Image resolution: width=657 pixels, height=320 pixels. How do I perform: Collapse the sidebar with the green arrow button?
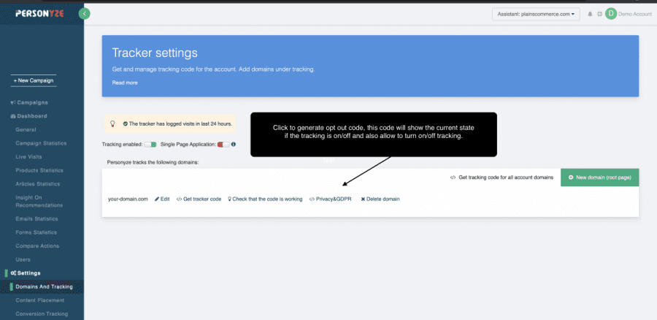pos(85,13)
